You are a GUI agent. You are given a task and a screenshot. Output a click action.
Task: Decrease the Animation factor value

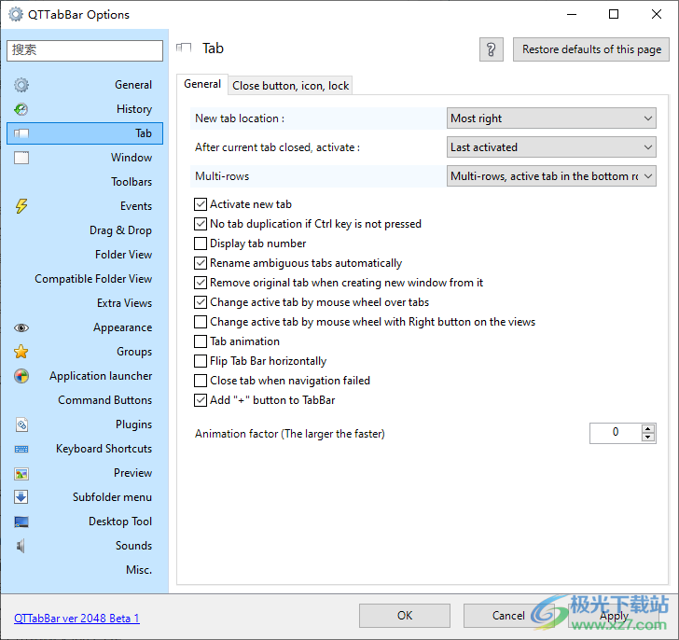648,438
